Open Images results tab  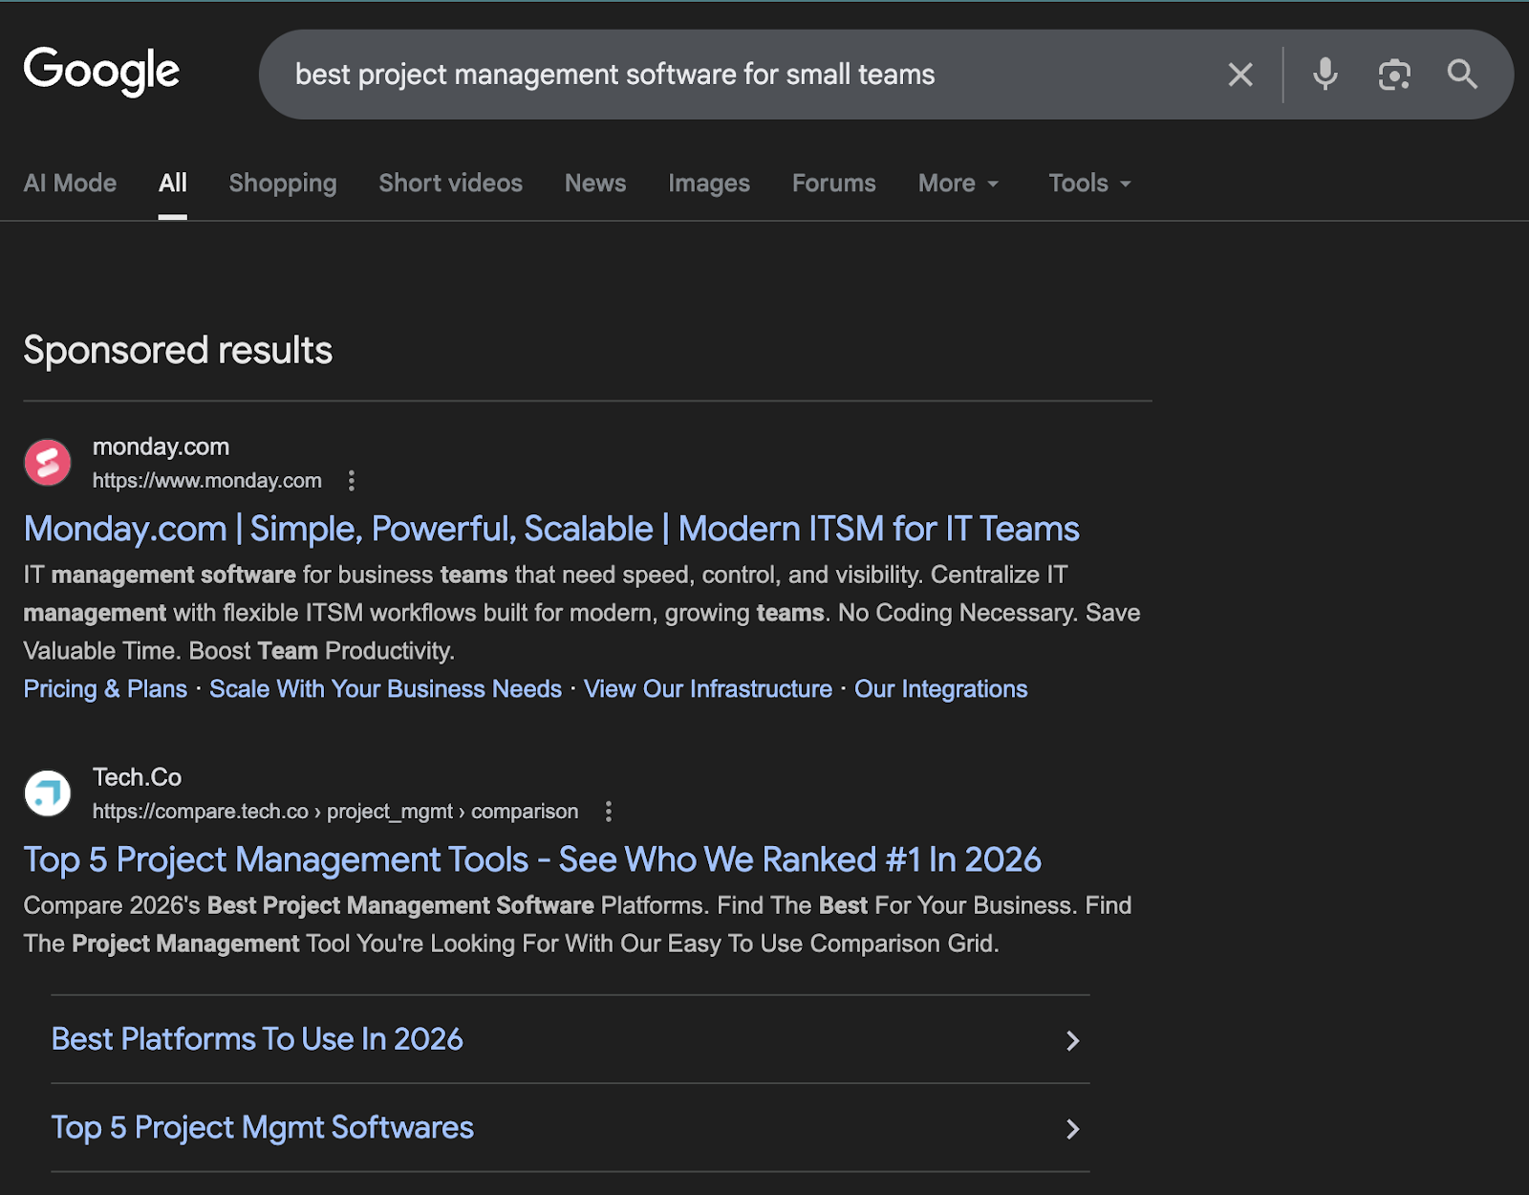coord(709,183)
